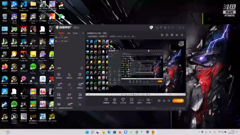Click the toolbox person silhouette icon
Viewport: 240px width, 135px height.
coord(69,74)
